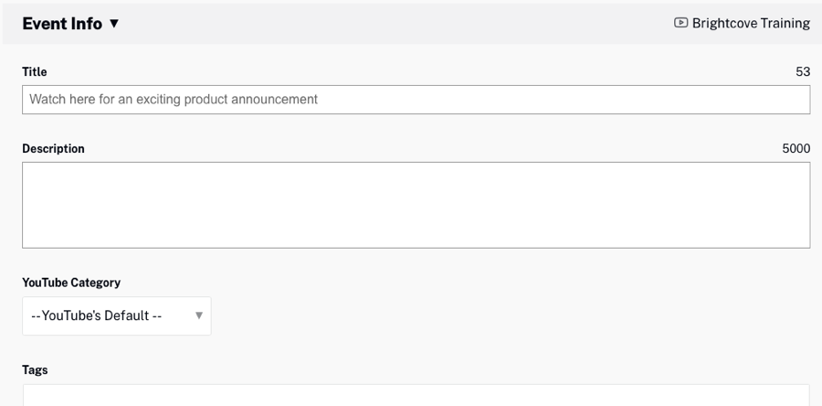Focus the Tags input box
This screenshot has width=822, height=406.
click(416, 397)
